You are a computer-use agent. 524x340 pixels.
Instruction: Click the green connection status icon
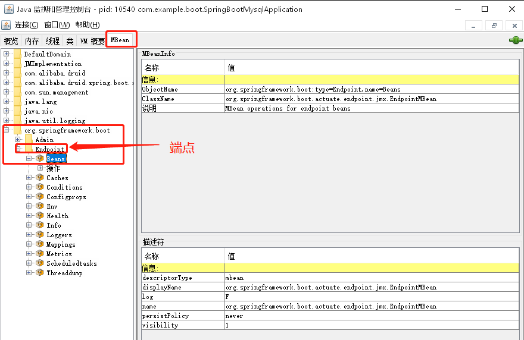coord(516,40)
